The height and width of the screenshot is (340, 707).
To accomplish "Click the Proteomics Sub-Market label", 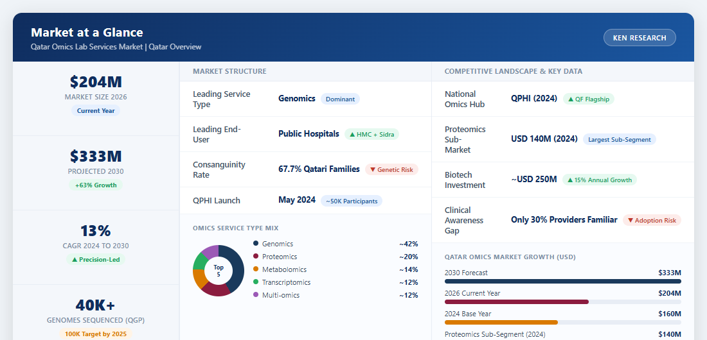I will pyautogui.click(x=465, y=139).
